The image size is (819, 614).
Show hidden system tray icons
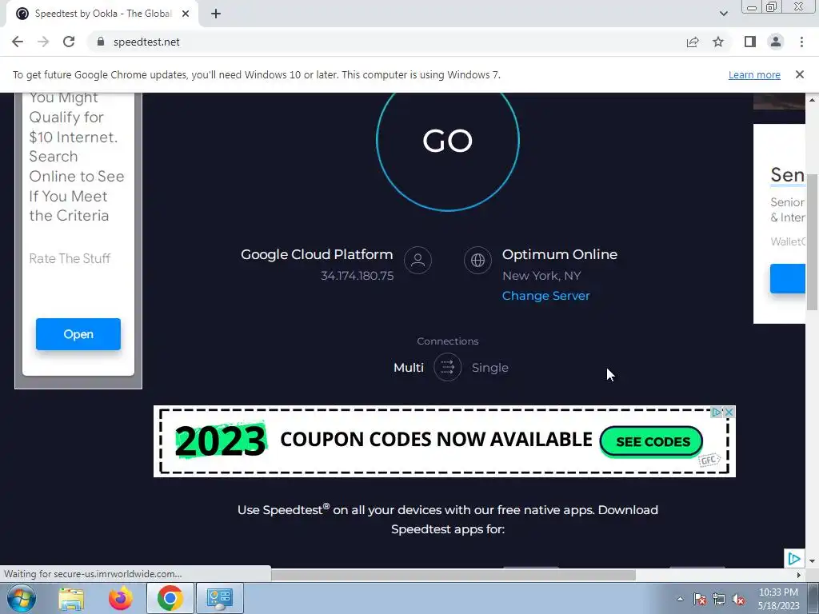point(680,599)
